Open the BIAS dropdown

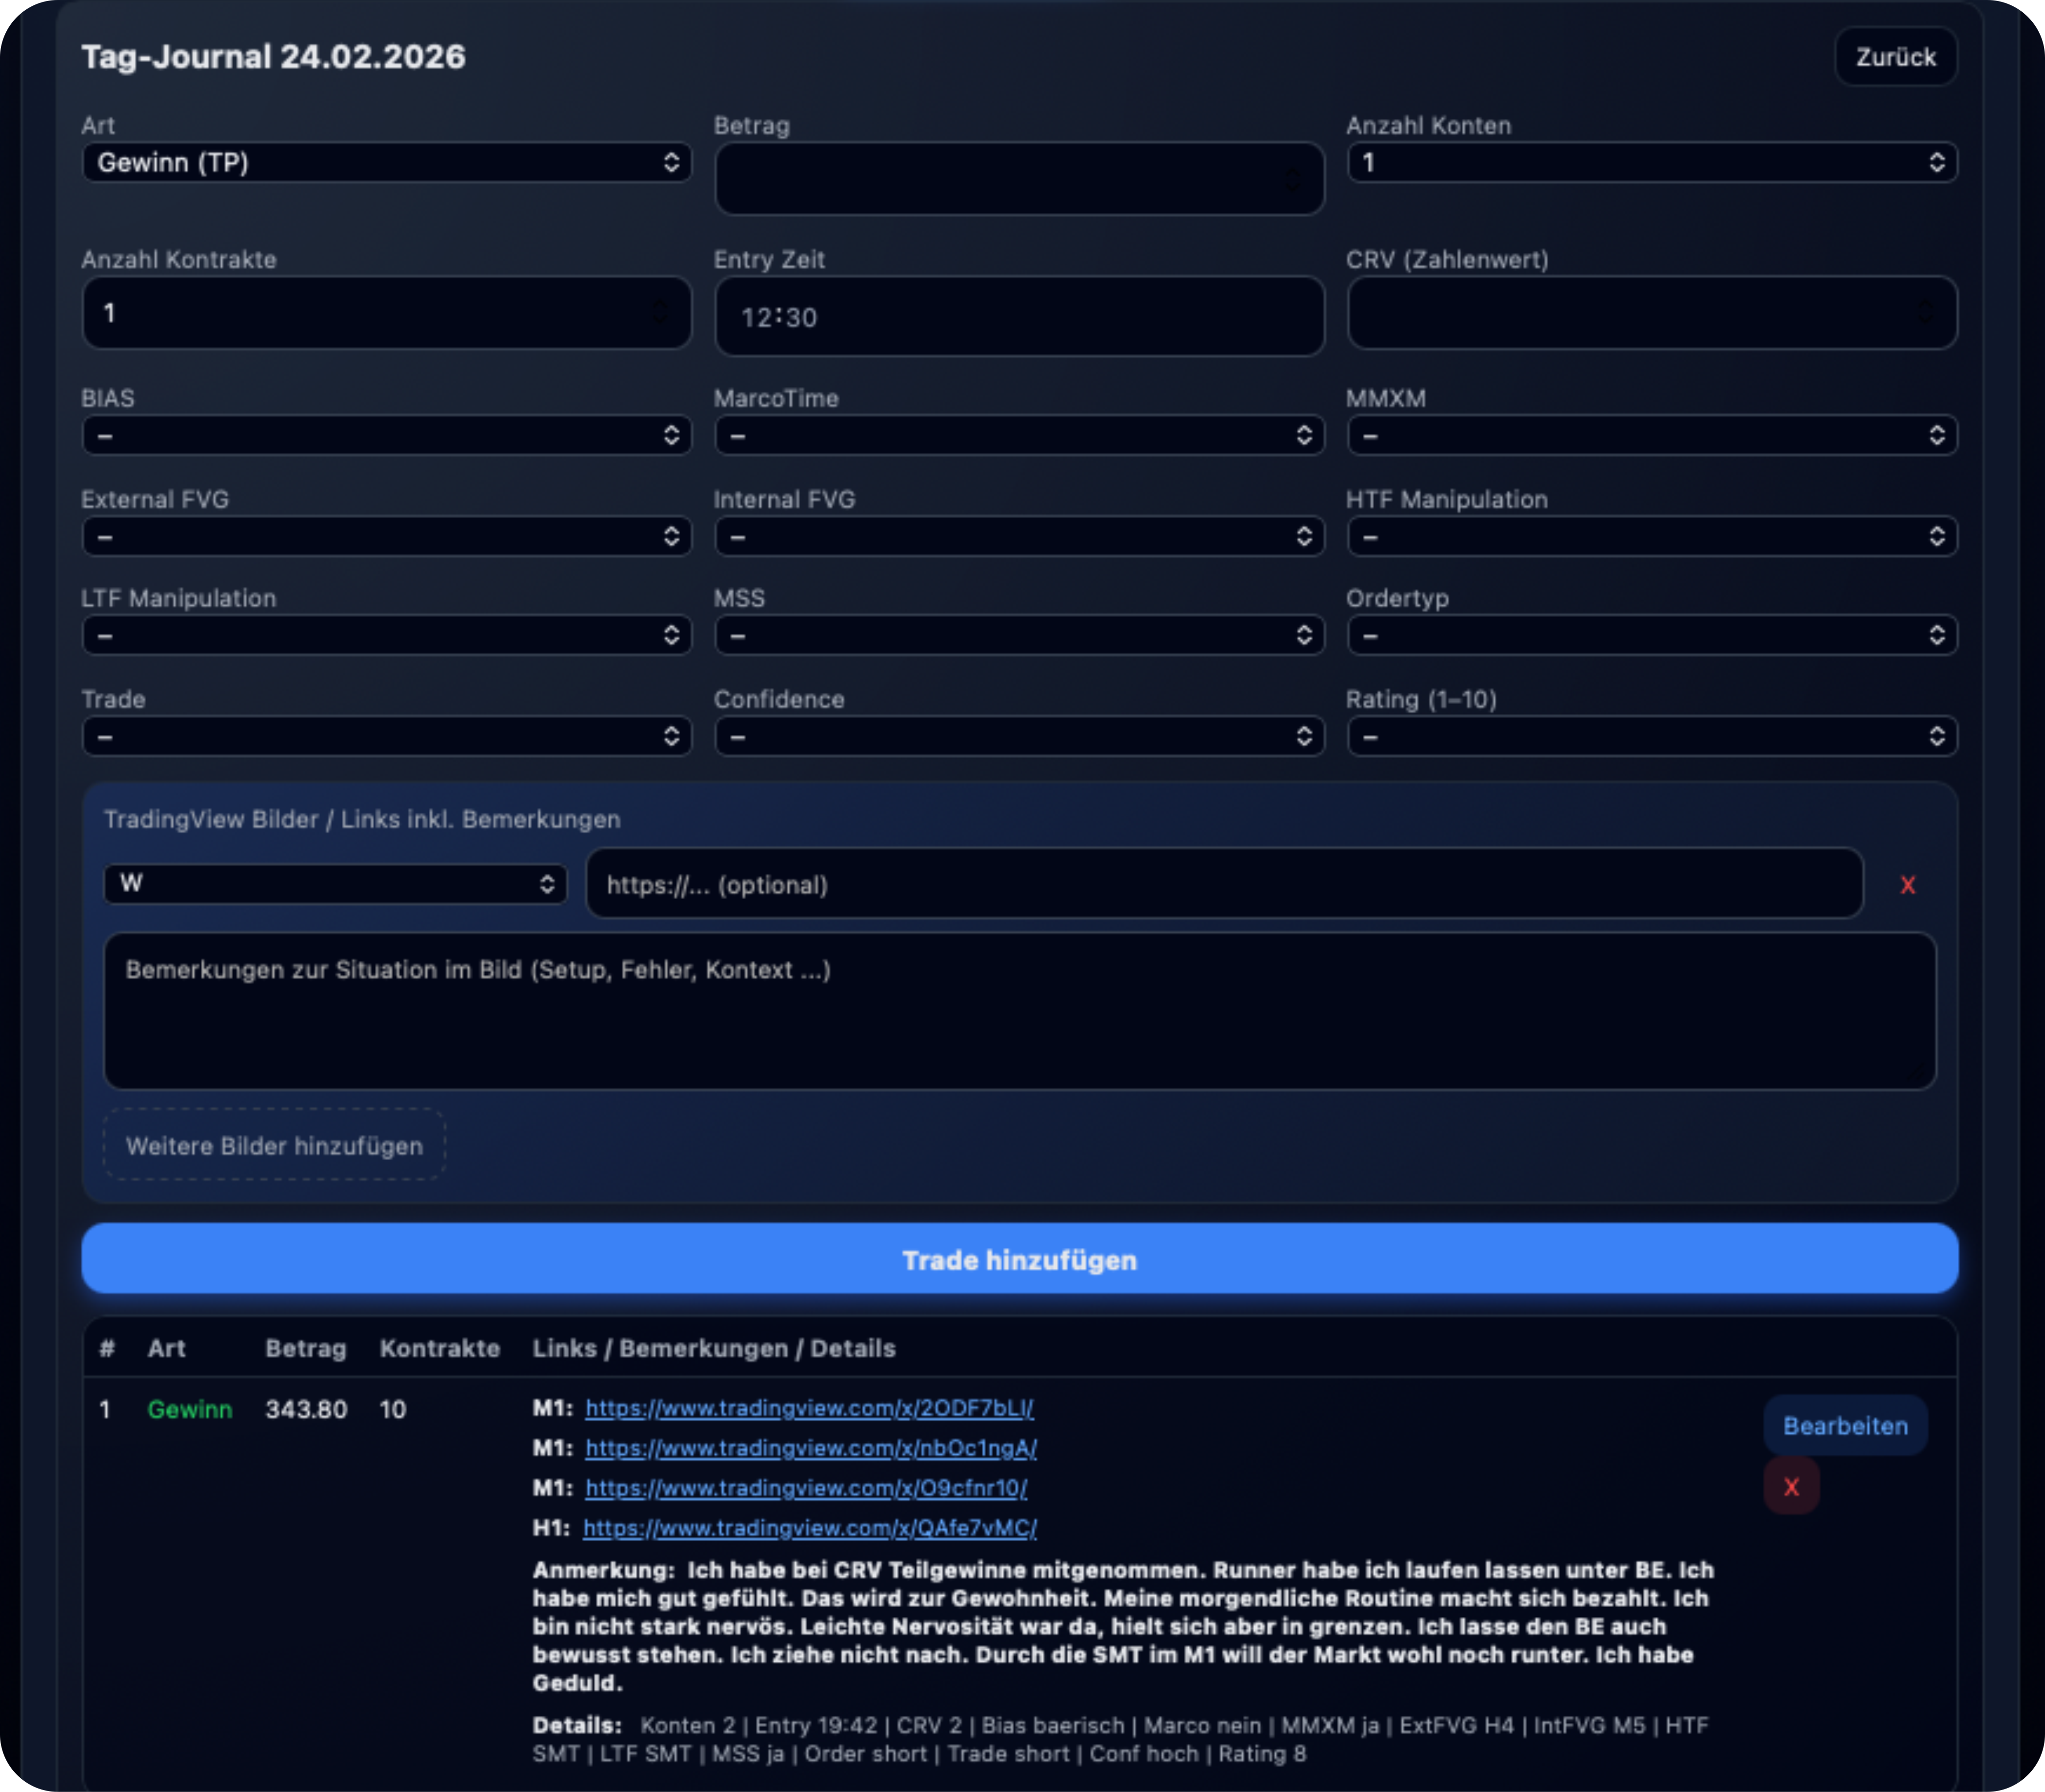tap(386, 435)
